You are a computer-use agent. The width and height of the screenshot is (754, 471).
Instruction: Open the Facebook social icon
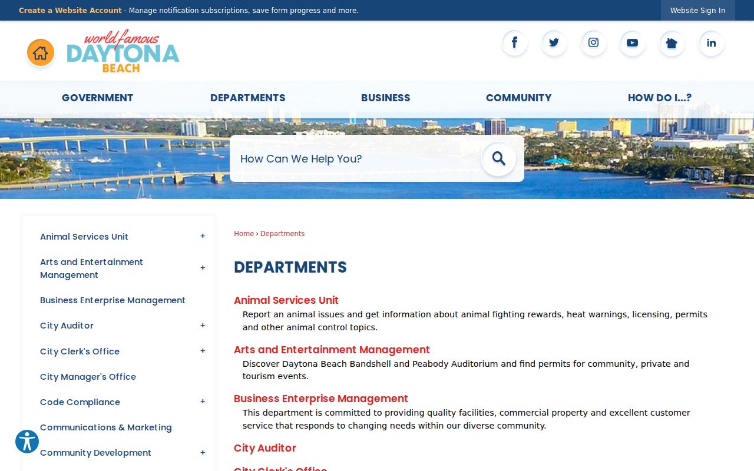pyautogui.click(x=515, y=43)
